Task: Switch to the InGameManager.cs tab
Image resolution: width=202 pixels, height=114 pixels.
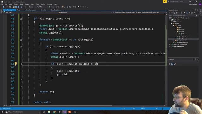Action: pos(30,10)
